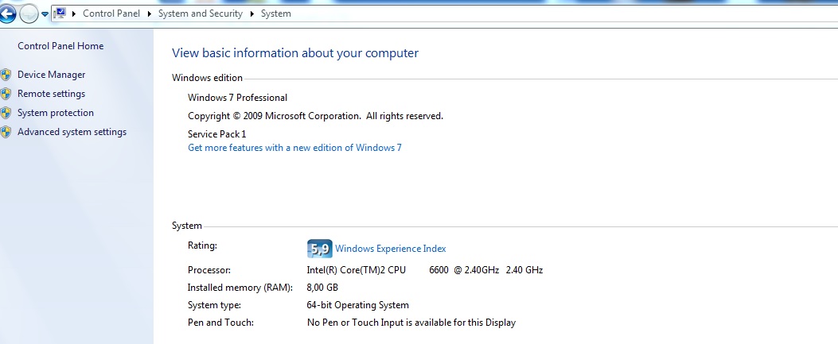
Task: Click the Intel Core 2 processor value
Action: pos(425,270)
